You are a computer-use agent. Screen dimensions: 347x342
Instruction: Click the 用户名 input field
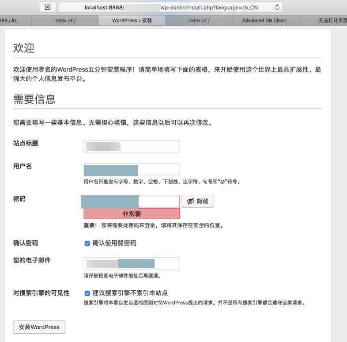132,169
